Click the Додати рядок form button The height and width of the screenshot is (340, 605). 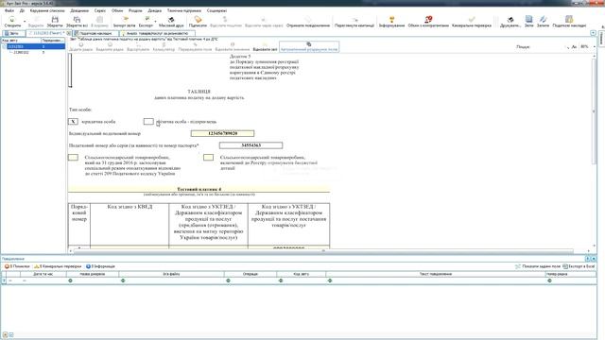[x=80, y=47]
